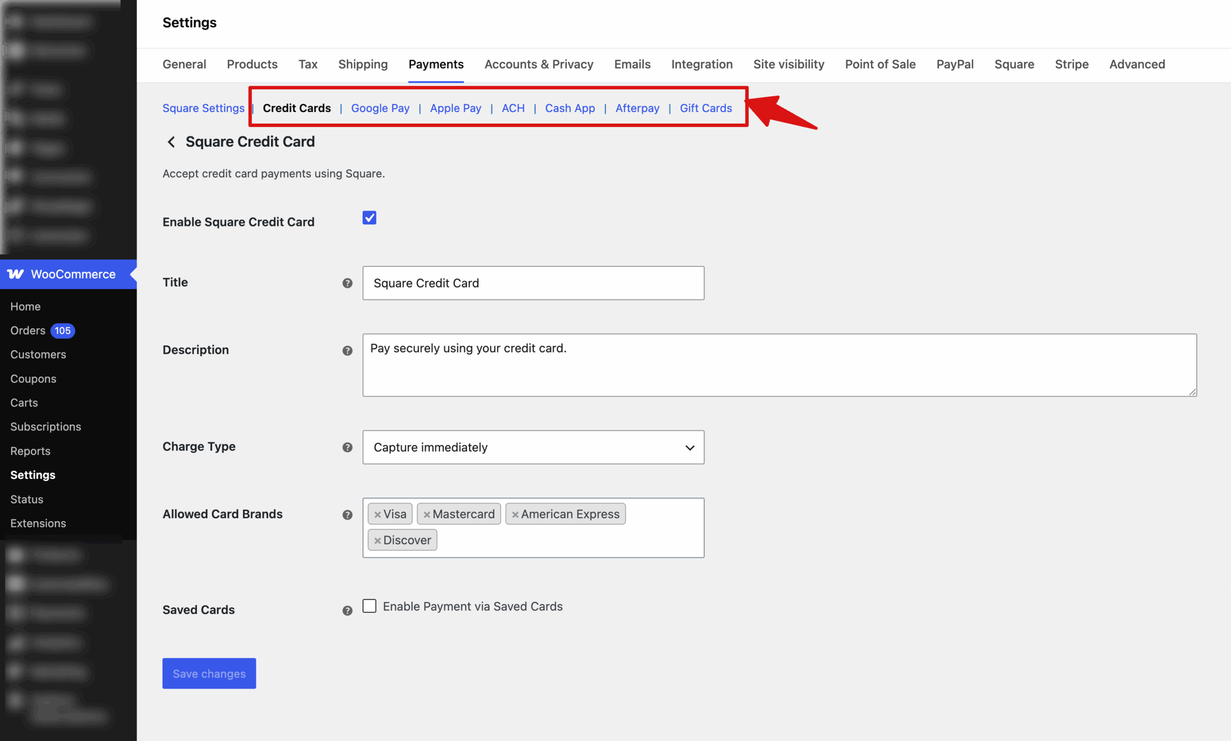Click the WooCommerce logo icon in sidebar
The image size is (1231, 741).
pos(15,274)
